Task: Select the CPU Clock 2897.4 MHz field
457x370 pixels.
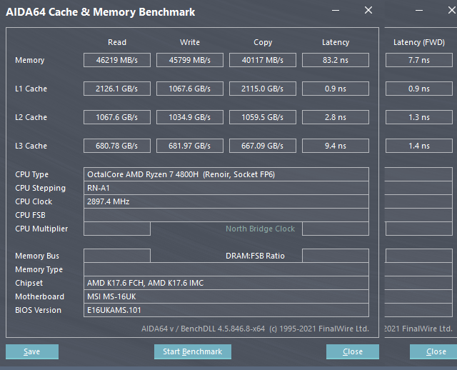Action: click(x=226, y=201)
